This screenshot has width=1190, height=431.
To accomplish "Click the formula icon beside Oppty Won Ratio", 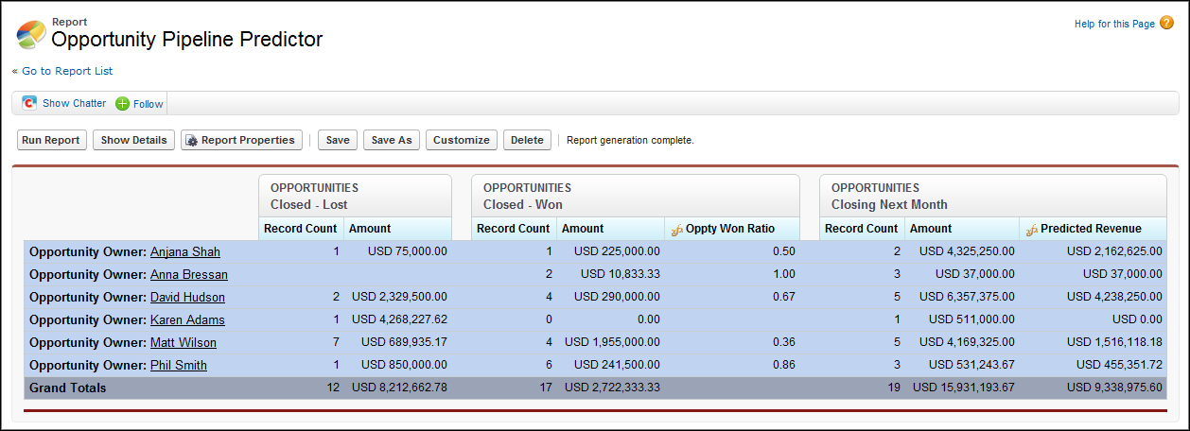I will pyautogui.click(x=675, y=229).
